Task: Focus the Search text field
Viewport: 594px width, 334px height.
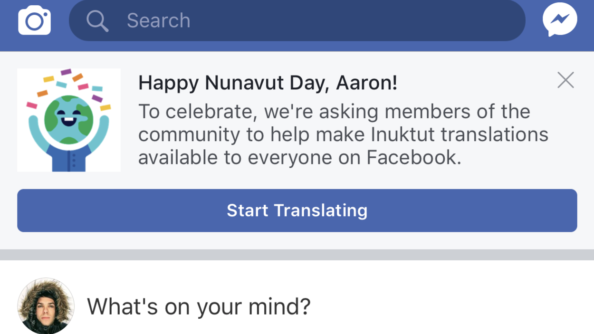Action: click(297, 20)
